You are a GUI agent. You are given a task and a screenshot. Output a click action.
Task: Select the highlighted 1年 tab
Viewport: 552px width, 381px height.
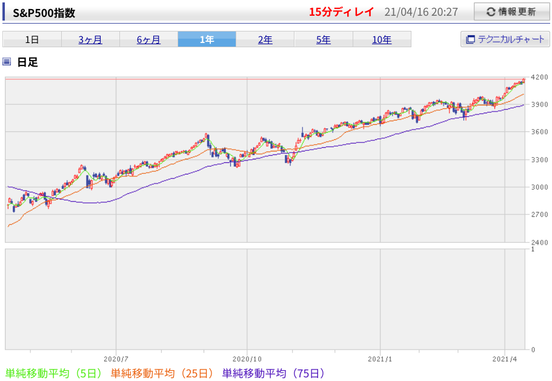pos(207,39)
